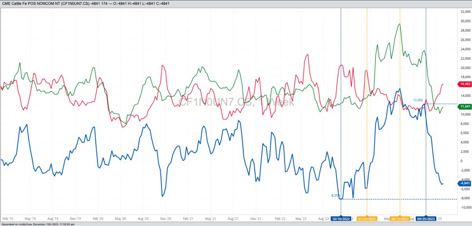Click the 01/23/2023 orange date marker
Image resolution: width=472 pixels, height=226 pixels.
pos(367,219)
